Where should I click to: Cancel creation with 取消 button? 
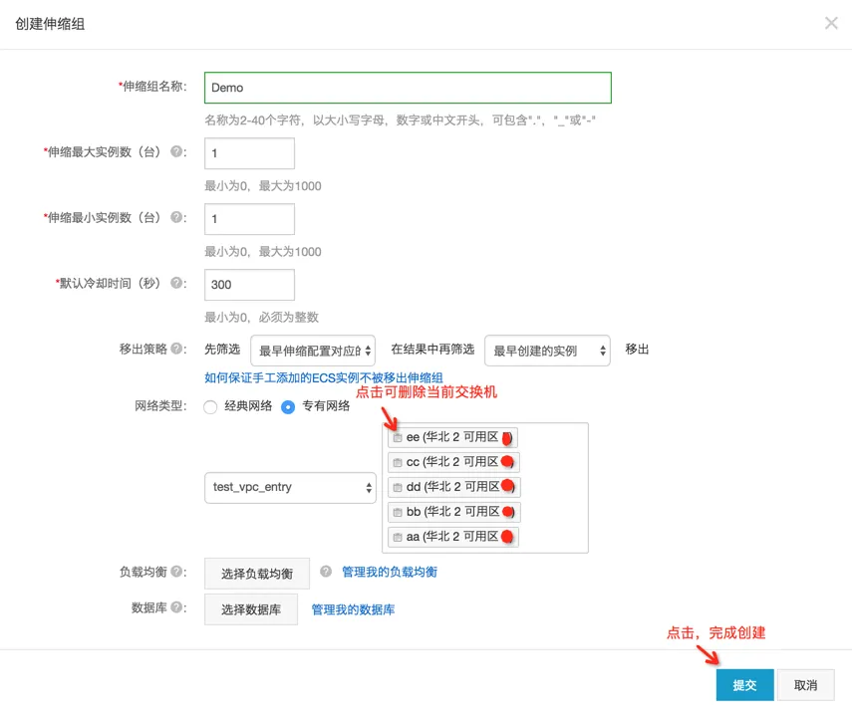(x=807, y=685)
